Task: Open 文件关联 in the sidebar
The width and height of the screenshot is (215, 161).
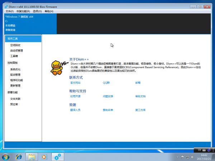Action: tap(15, 99)
